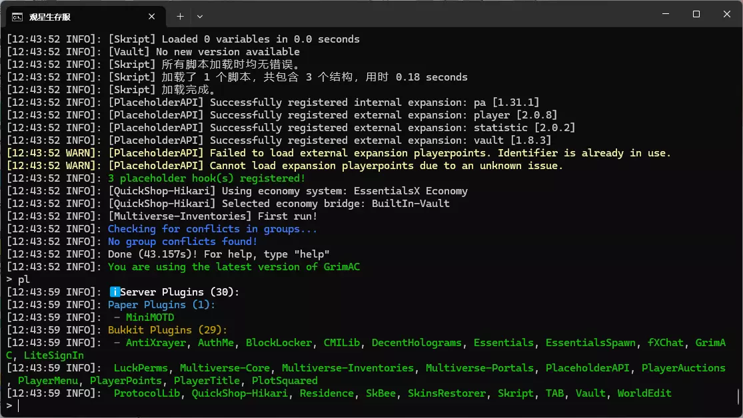Click the LiteSignIn plugin name
743x418 pixels.
coord(54,355)
